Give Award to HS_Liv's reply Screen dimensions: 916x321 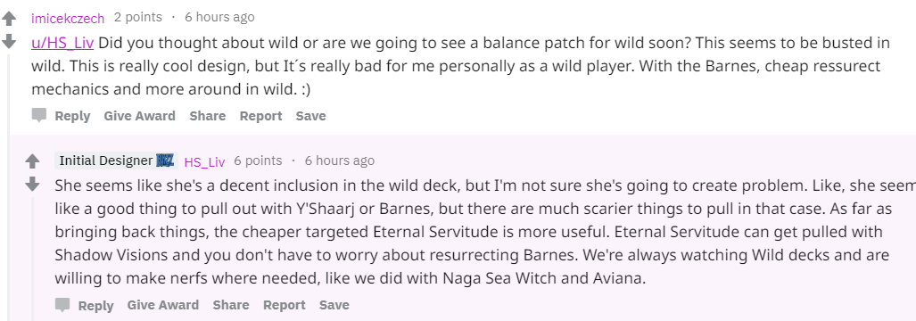click(163, 305)
